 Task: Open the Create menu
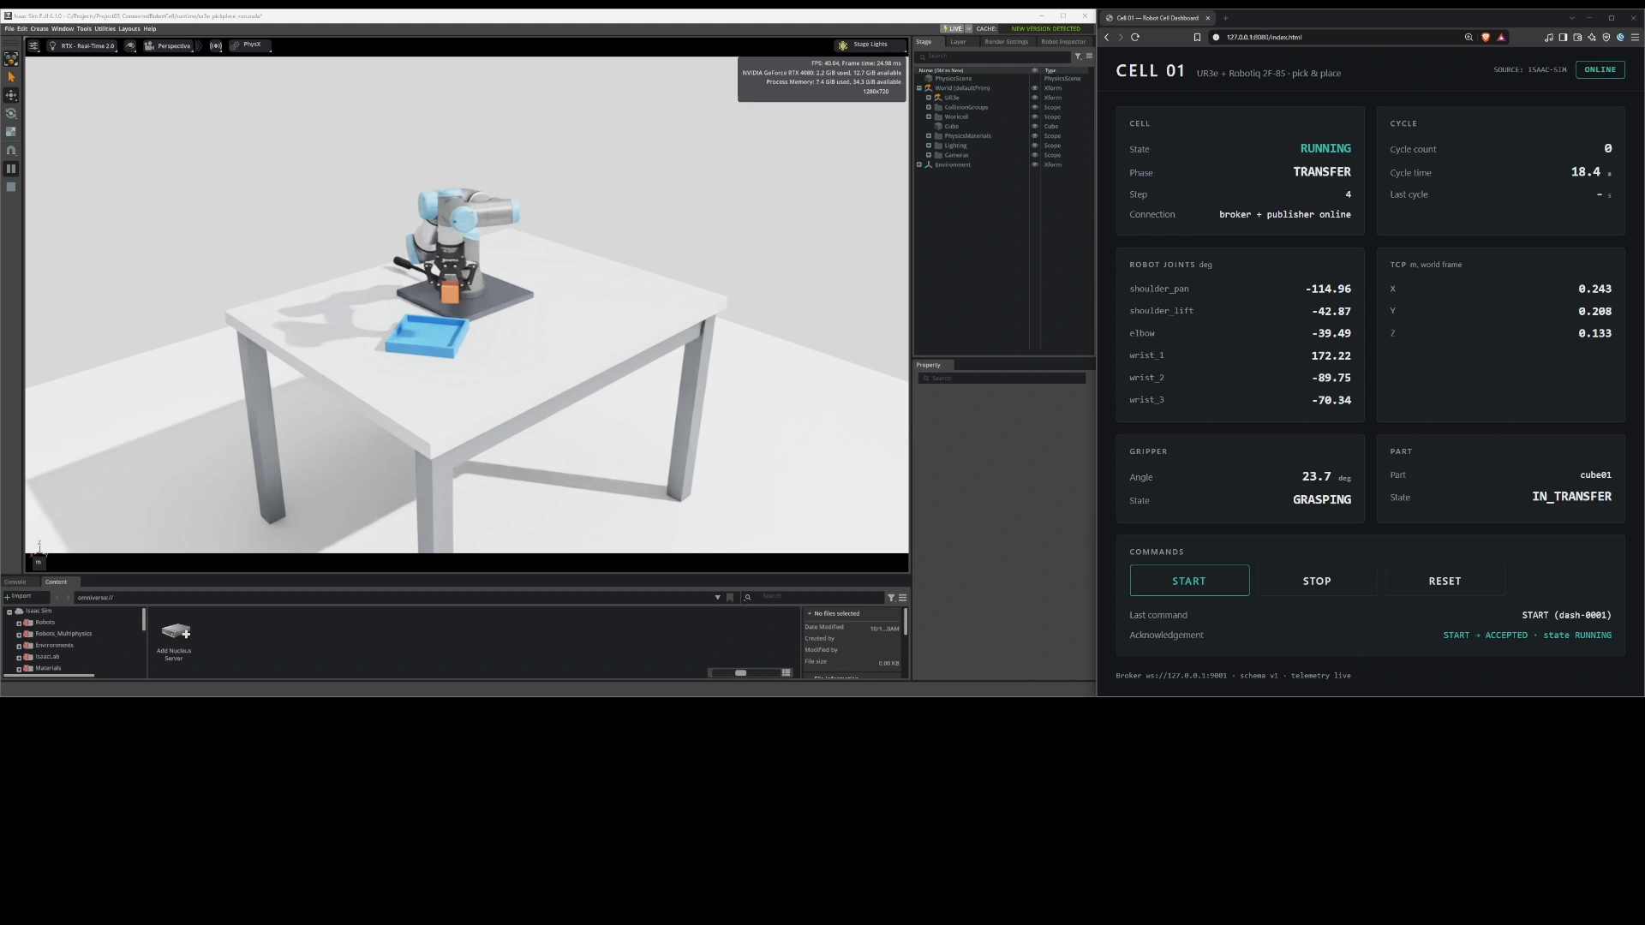[39, 29]
